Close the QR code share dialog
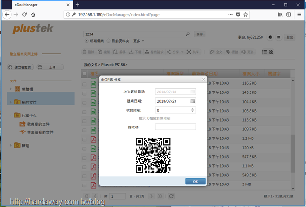Screen dimensions: 306x207 (203, 79)
